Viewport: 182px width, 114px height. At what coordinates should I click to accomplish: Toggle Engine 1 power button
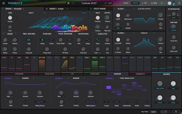(3, 9)
